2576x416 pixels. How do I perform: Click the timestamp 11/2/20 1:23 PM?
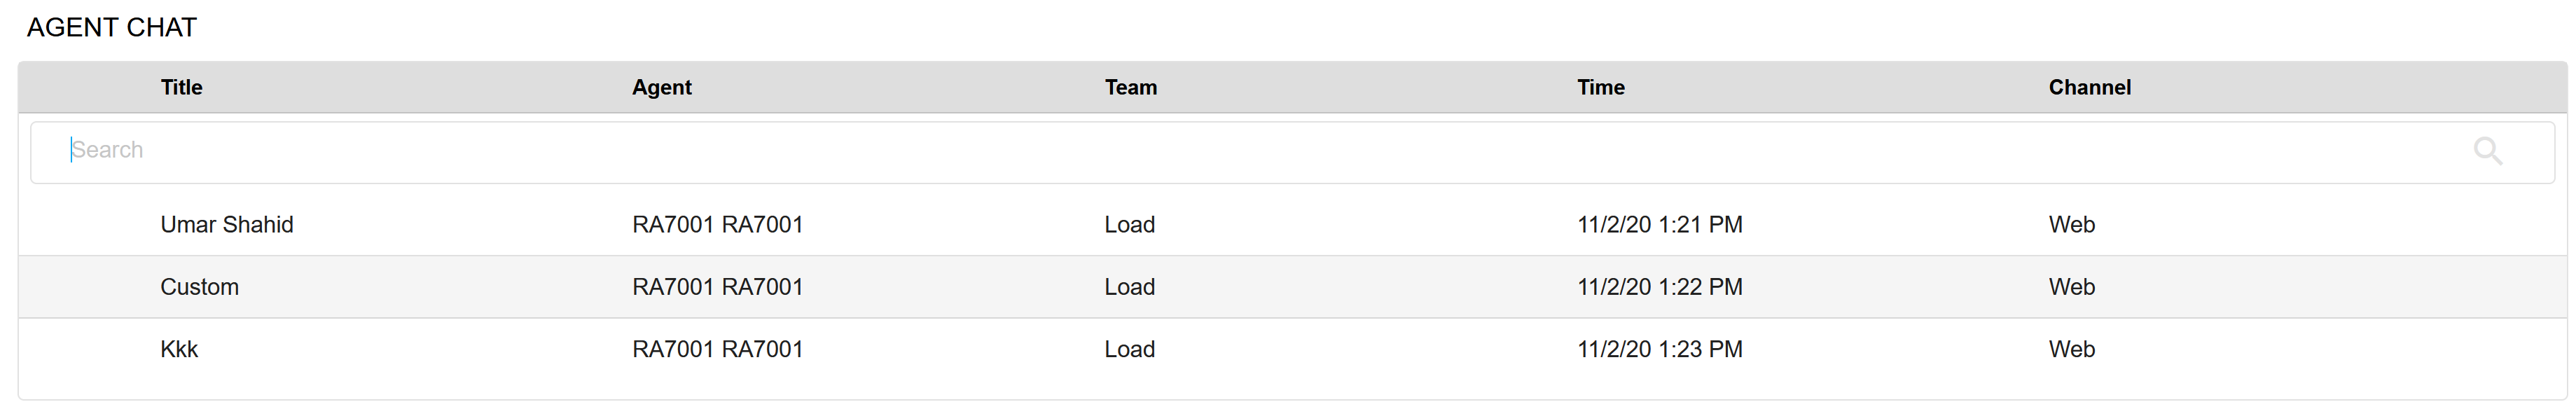(1660, 349)
